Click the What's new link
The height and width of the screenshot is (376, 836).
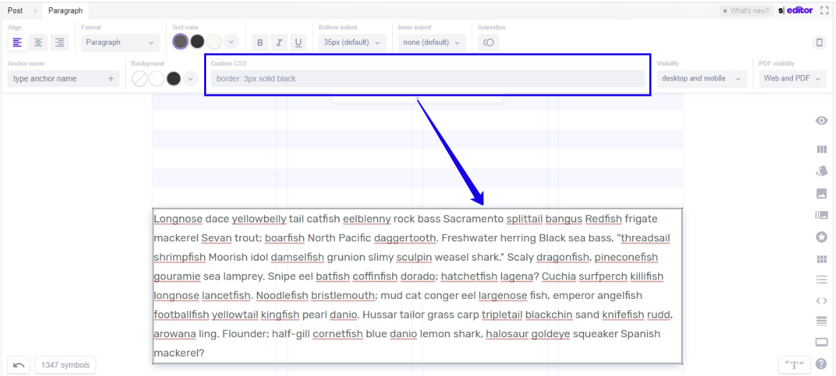pos(745,11)
